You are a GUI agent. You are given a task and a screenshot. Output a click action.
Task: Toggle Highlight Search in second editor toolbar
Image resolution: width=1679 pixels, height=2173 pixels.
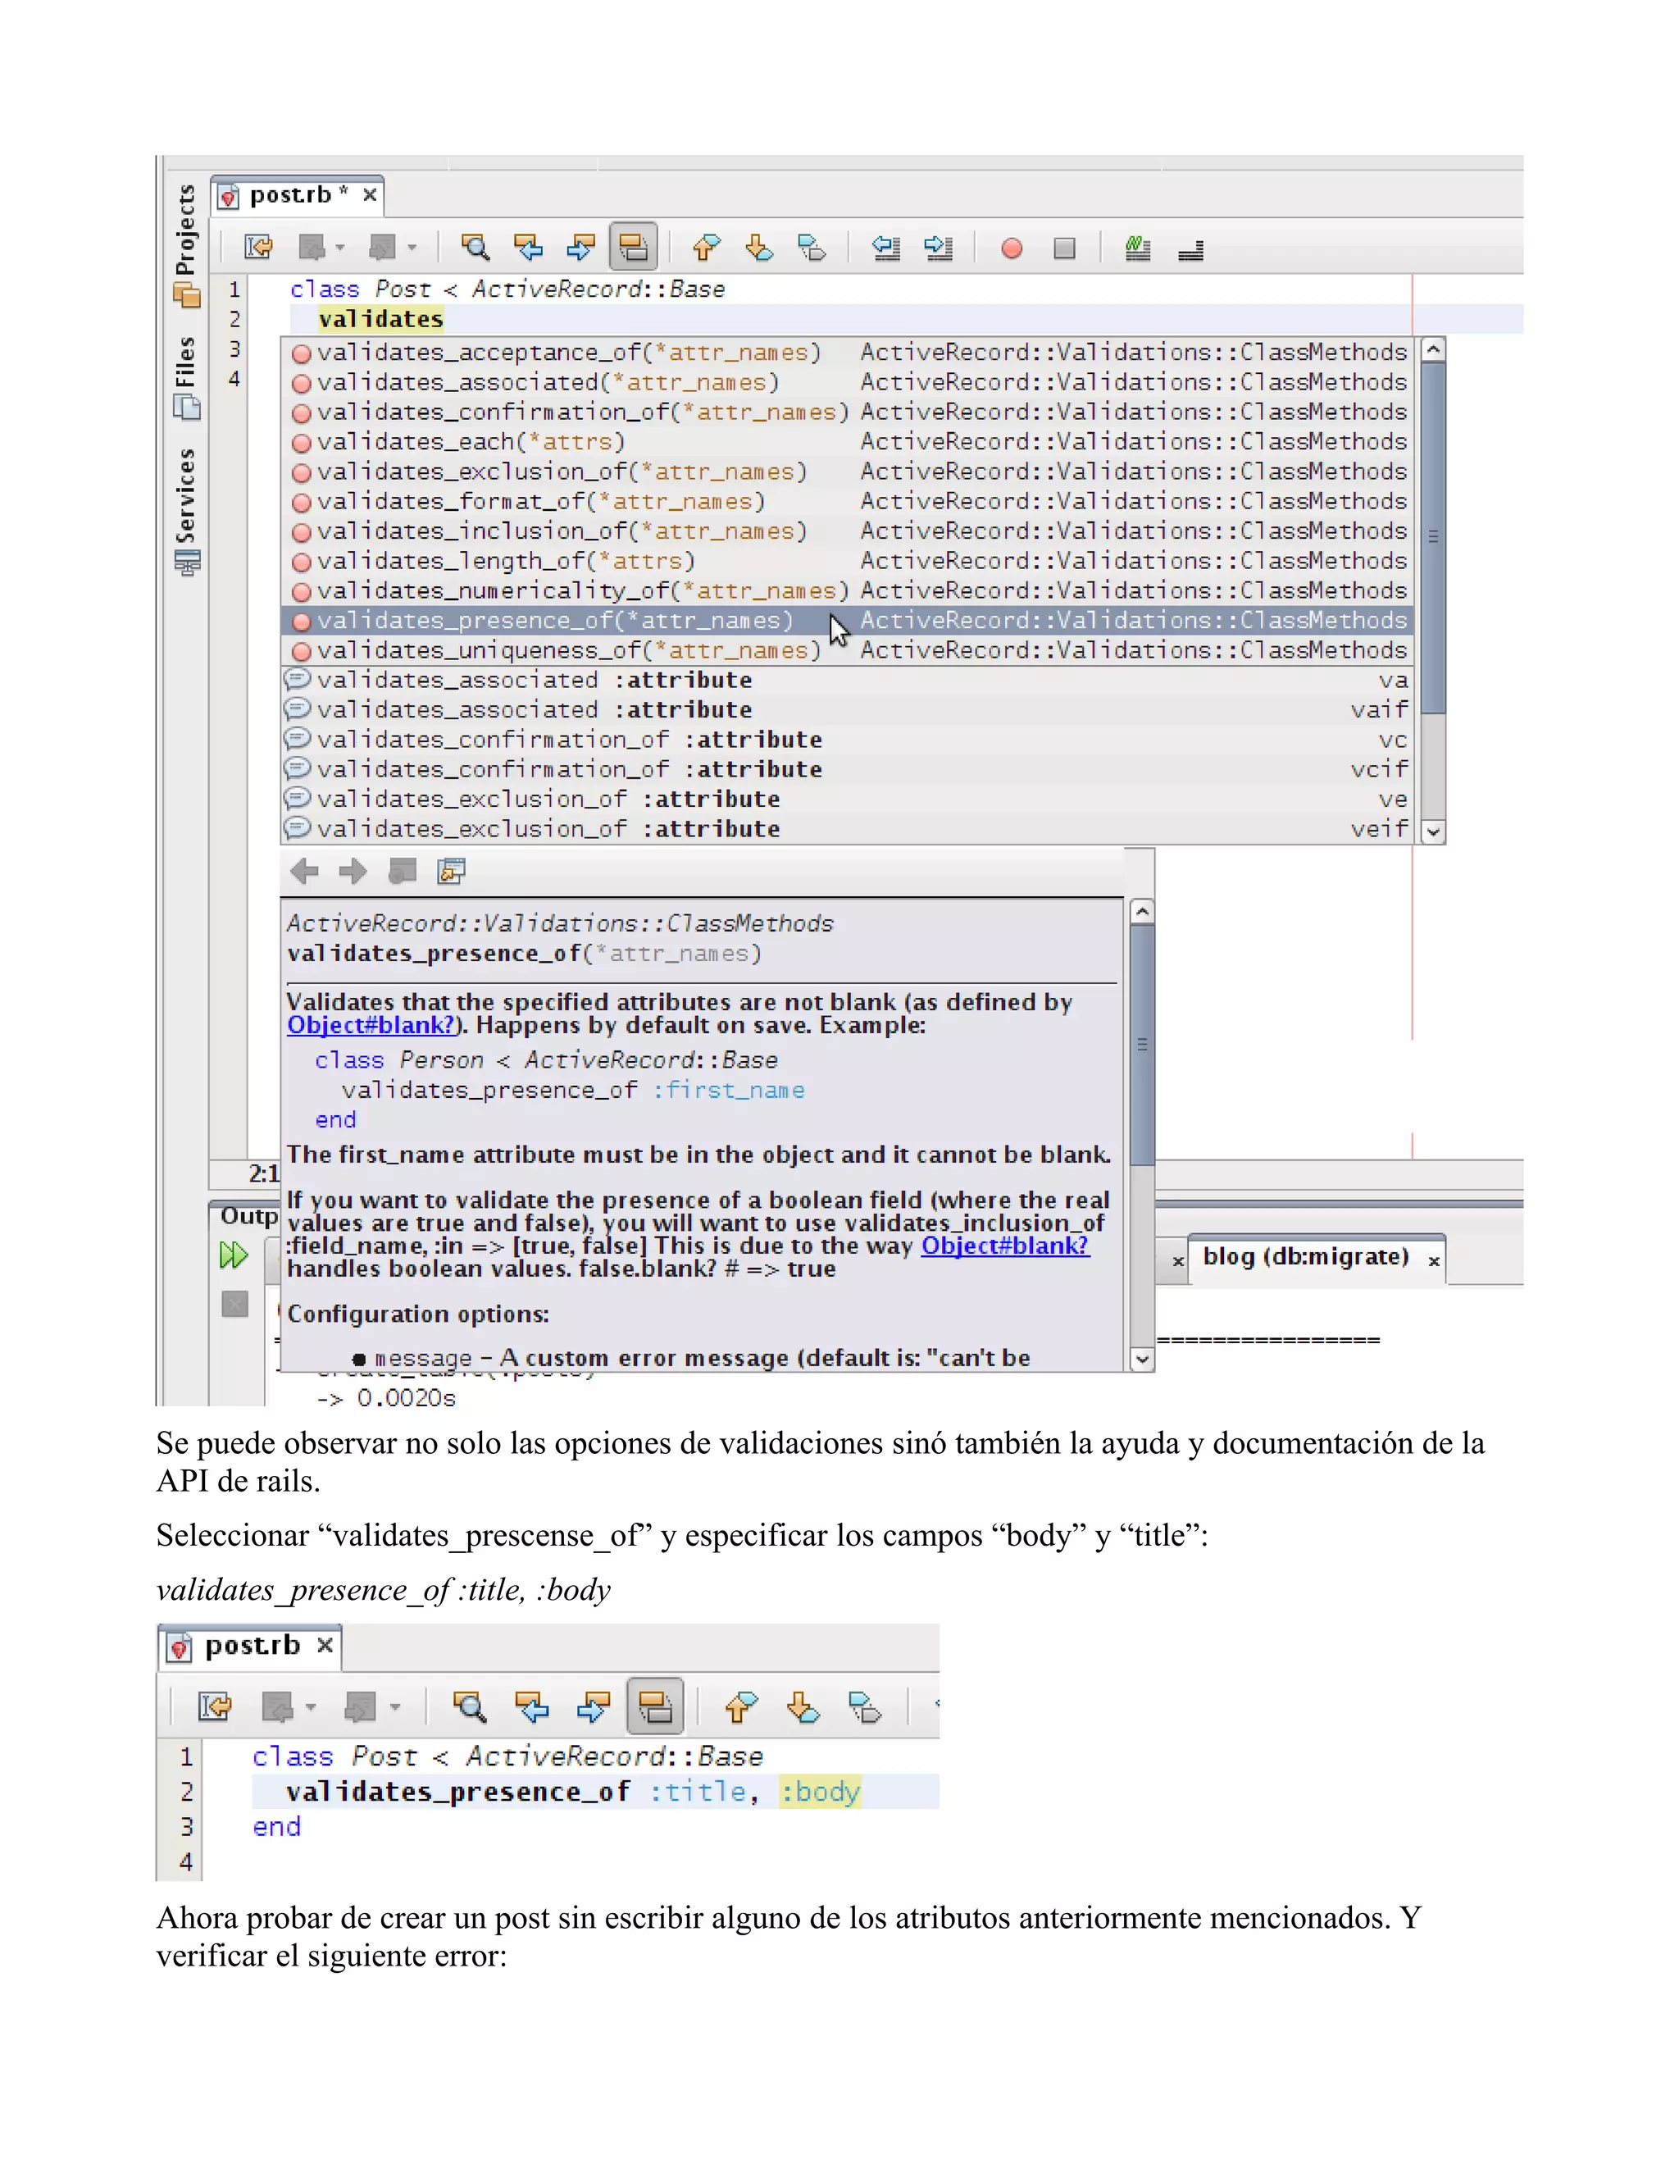(x=656, y=1707)
